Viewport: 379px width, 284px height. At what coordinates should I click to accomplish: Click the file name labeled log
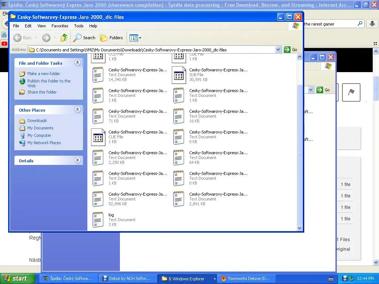point(111,215)
